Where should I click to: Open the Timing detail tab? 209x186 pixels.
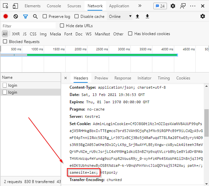(164, 78)
